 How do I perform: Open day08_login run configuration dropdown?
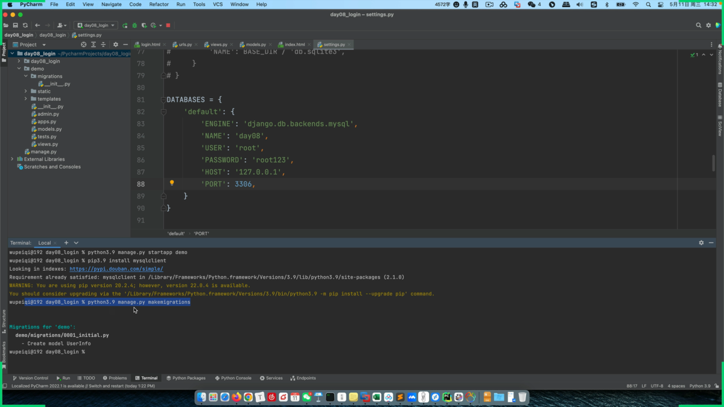pyautogui.click(x=96, y=25)
